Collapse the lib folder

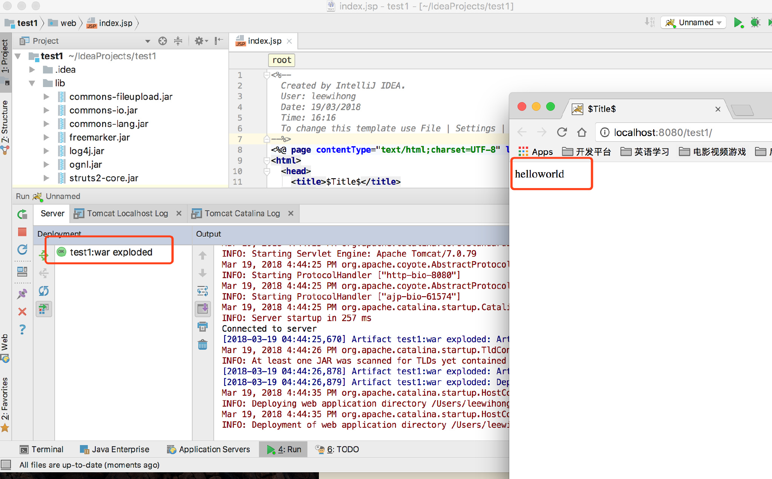[32, 83]
